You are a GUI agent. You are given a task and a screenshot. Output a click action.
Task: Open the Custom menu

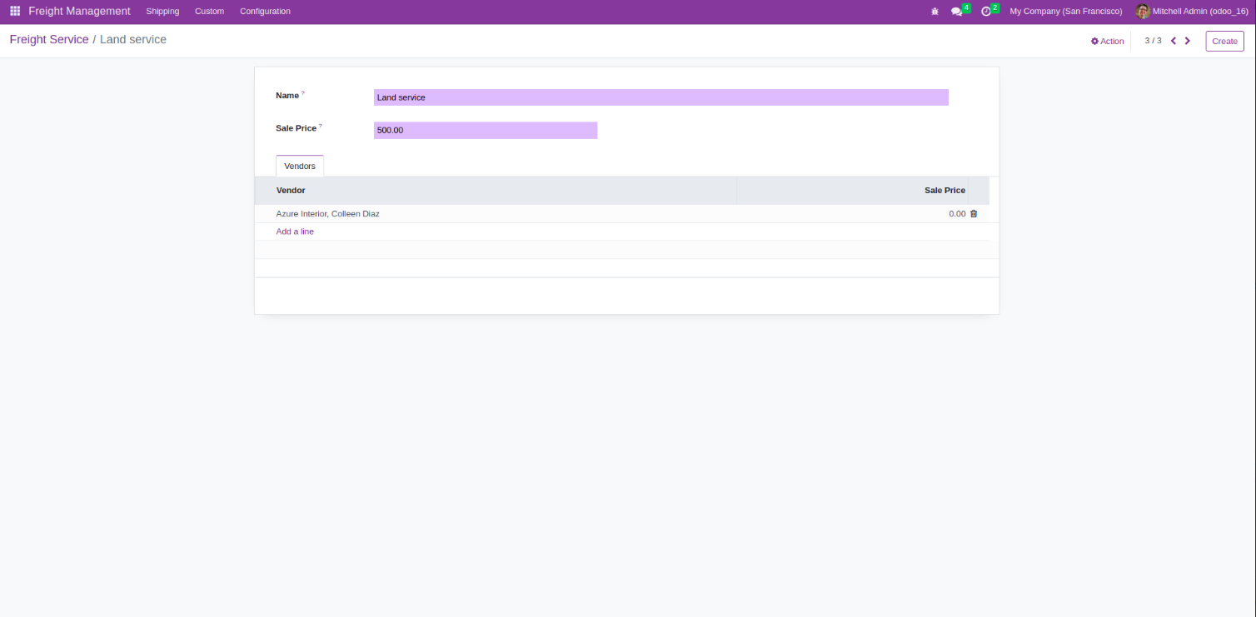click(x=209, y=12)
